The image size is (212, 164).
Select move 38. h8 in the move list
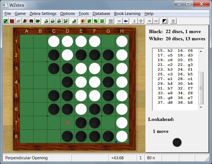tap(185, 103)
